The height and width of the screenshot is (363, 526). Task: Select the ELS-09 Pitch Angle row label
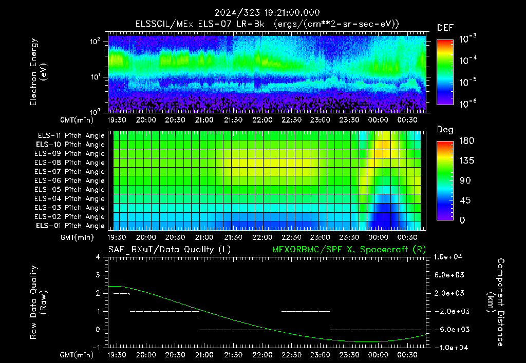point(69,153)
